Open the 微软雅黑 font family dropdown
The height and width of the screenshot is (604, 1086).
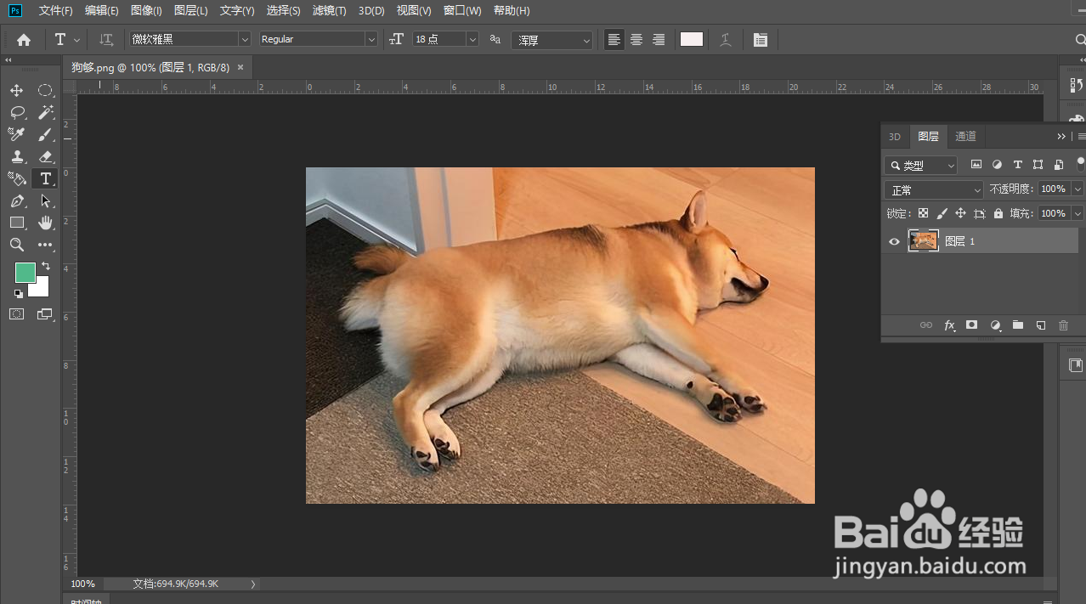[244, 40]
